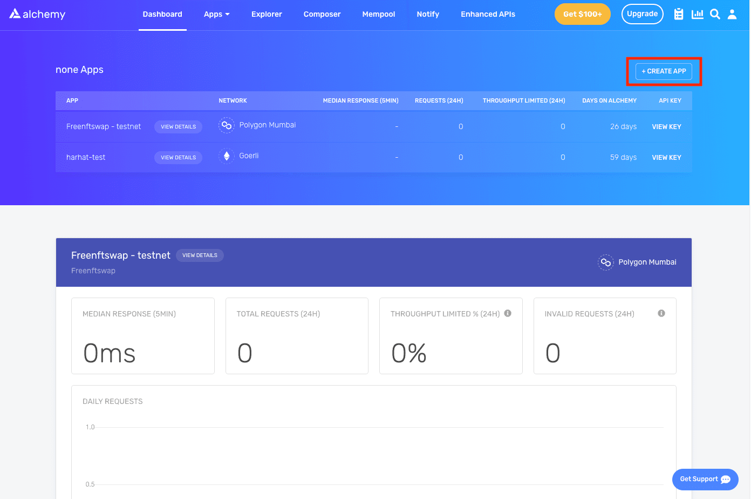Image resolution: width=751 pixels, height=499 pixels.
Task: Click 'Freenftswap - testnet' app name in table
Action: pyautogui.click(x=104, y=126)
